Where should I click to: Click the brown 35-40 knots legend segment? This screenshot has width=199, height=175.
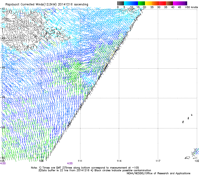point(169,3)
